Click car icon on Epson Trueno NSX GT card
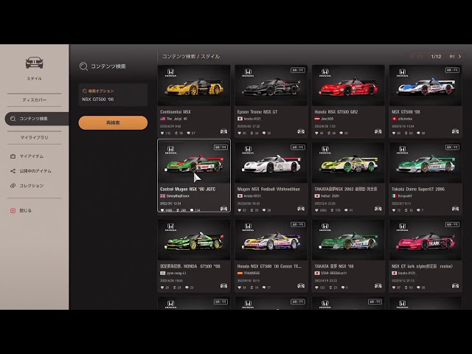 pyautogui.click(x=301, y=131)
